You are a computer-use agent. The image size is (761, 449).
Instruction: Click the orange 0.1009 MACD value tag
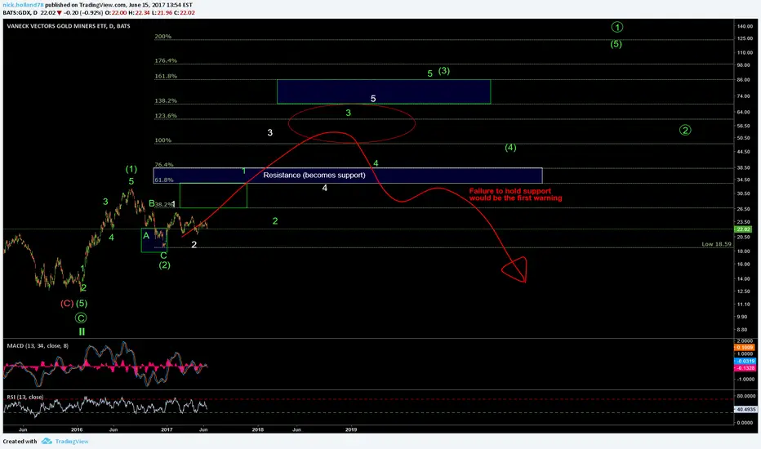(744, 348)
